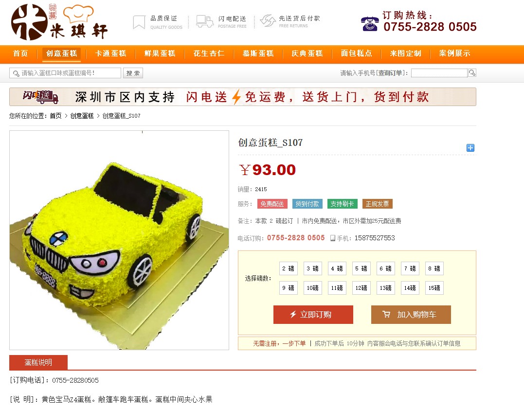Open the 卡通蛋糕 menu item
The width and height of the screenshot is (524, 409).
[x=110, y=53]
